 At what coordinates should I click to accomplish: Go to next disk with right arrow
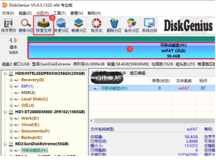pos(16,40)
